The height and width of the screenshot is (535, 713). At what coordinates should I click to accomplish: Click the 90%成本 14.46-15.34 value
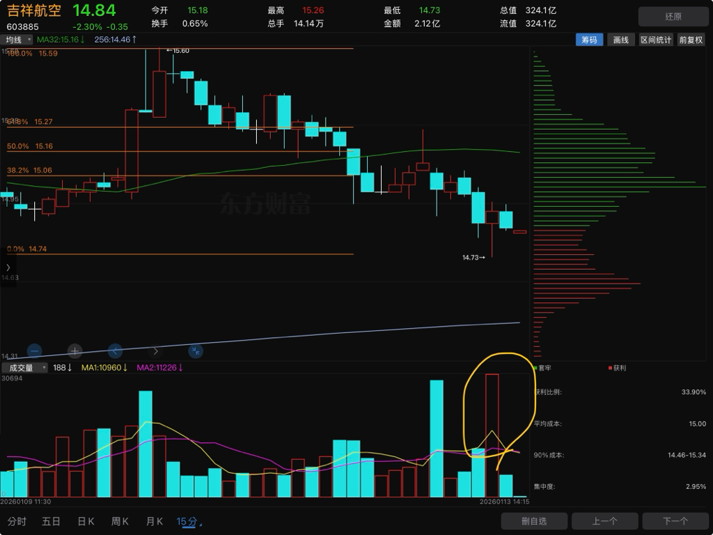pyautogui.click(x=687, y=455)
